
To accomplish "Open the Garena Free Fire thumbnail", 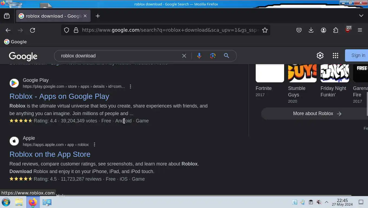I will click(360, 73).
